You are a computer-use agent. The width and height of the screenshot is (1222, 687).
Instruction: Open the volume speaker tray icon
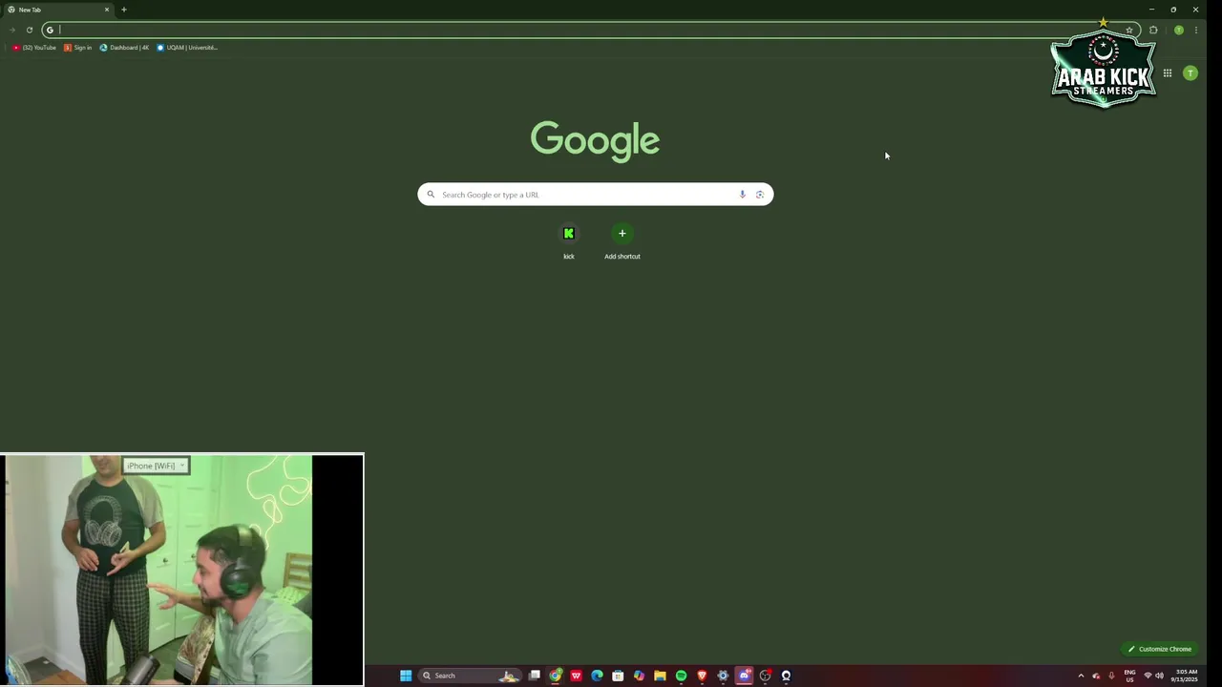pyautogui.click(x=1159, y=676)
